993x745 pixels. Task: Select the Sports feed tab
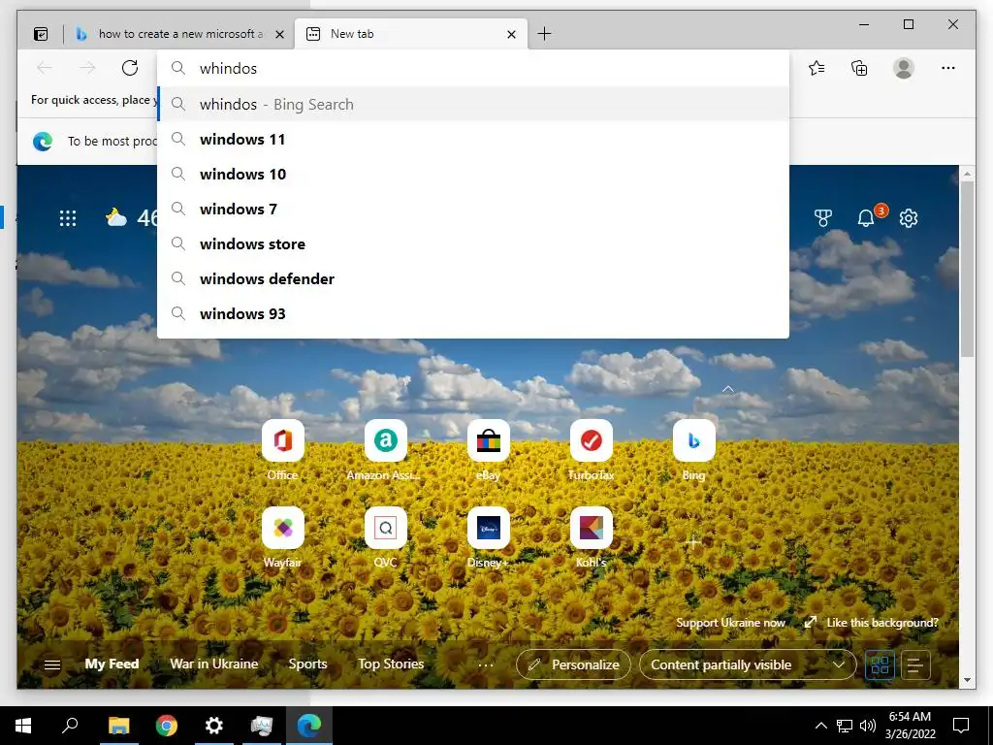tap(307, 664)
